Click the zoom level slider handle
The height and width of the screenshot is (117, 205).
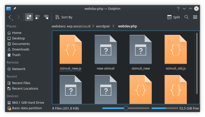[x=126, y=108]
